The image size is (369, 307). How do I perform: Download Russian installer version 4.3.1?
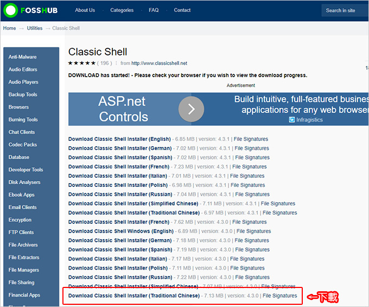click(120, 194)
